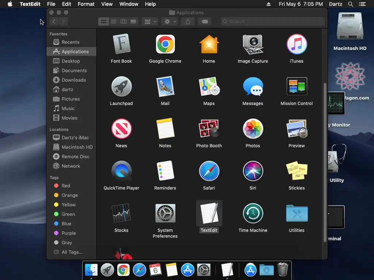Viewport: 374px width, 280px height.
Task: Launch Google Chrome from Applications
Action: [165, 44]
